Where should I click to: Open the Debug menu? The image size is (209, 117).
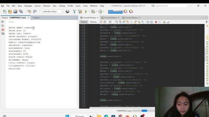click(x=62, y=6)
